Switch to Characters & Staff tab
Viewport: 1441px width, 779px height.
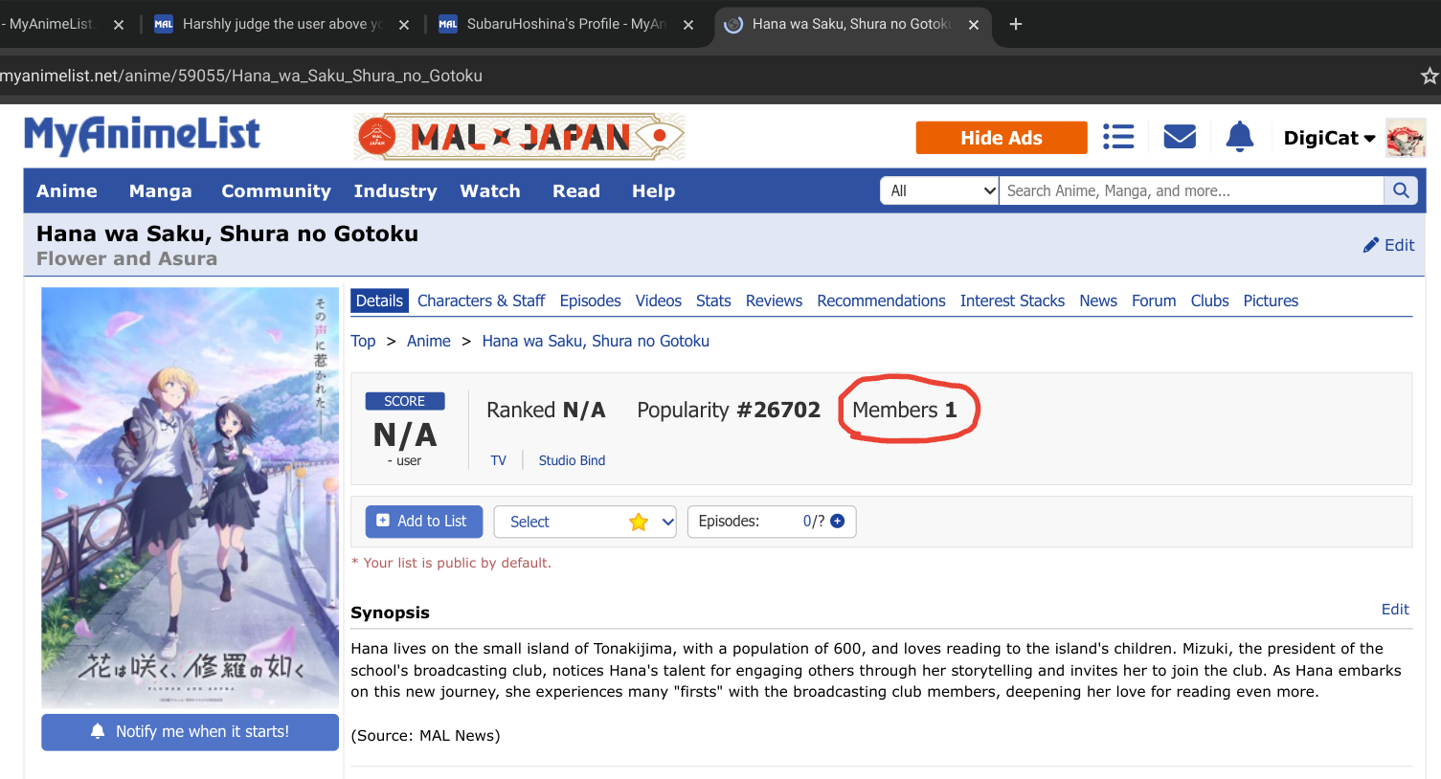click(x=481, y=300)
